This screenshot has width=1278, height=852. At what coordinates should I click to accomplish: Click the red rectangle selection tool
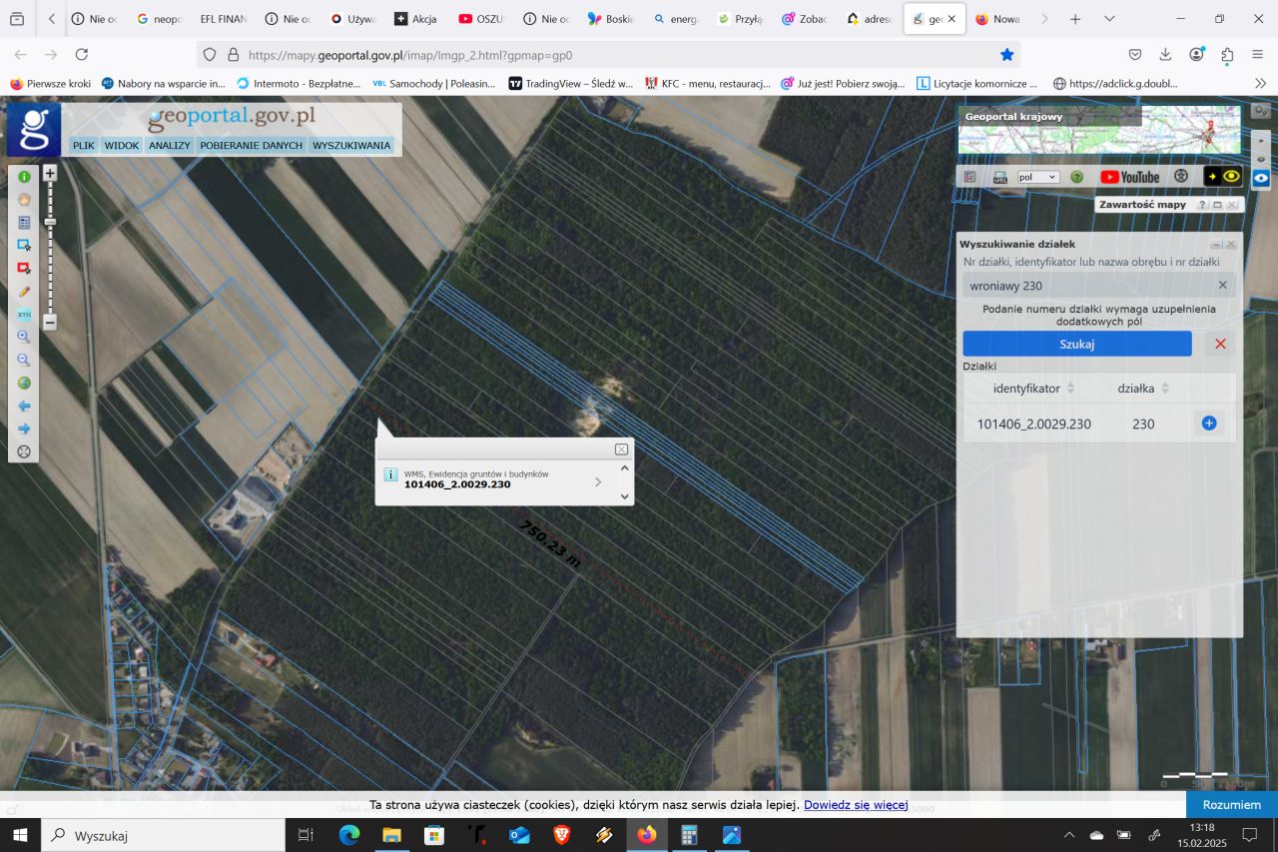click(24, 269)
